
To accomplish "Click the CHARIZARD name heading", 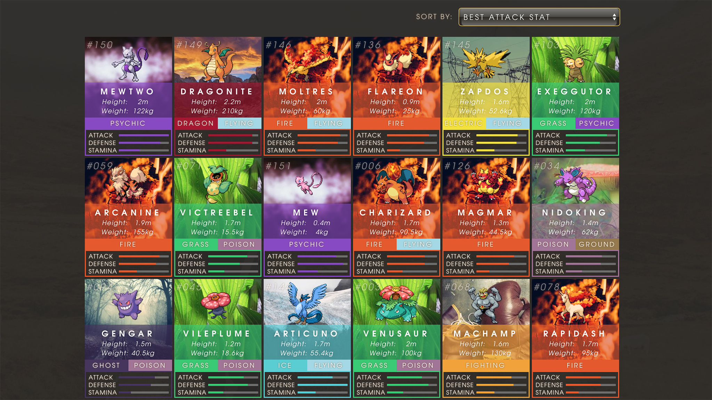I will tap(396, 212).
